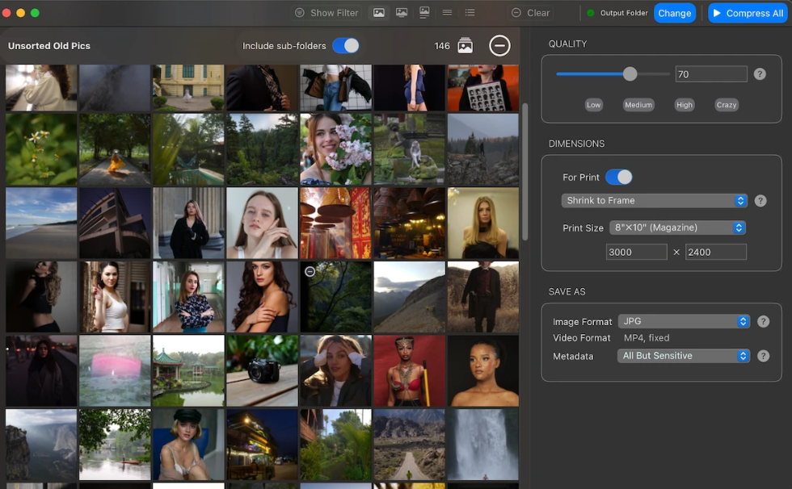Toggle Include sub-folders off
This screenshot has height=489, width=792.
coord(346,46)
